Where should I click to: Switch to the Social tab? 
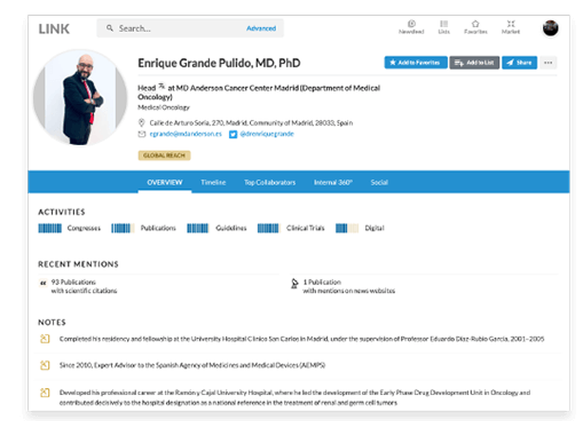point(380,183)
